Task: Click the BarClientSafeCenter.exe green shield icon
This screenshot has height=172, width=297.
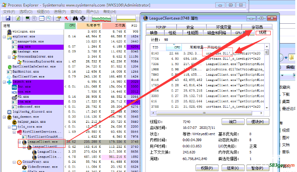Action: coord(10,67)
